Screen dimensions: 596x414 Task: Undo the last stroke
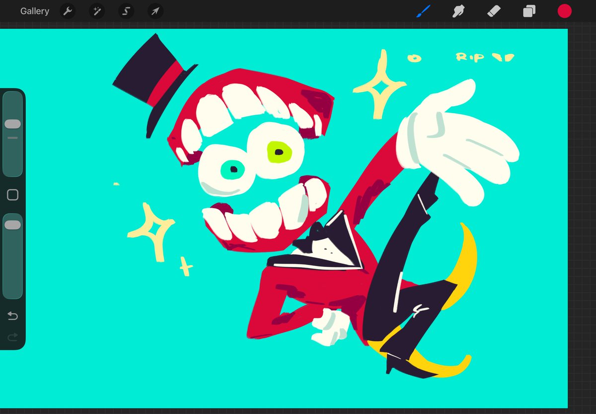click(12, 316)
